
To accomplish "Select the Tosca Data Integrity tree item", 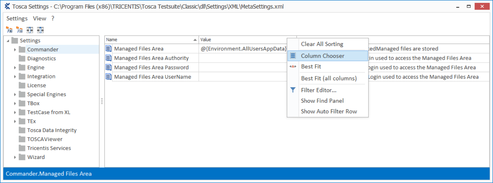I will pos(52,130).
